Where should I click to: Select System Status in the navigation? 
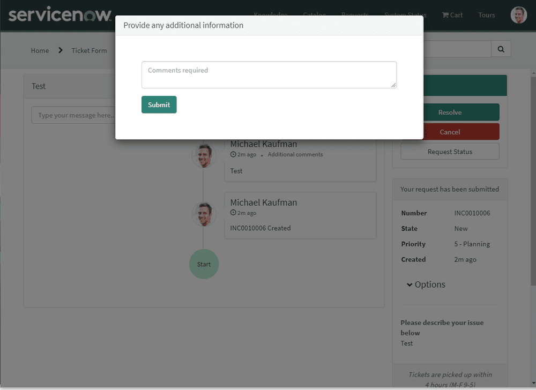[x=405, y=14]
